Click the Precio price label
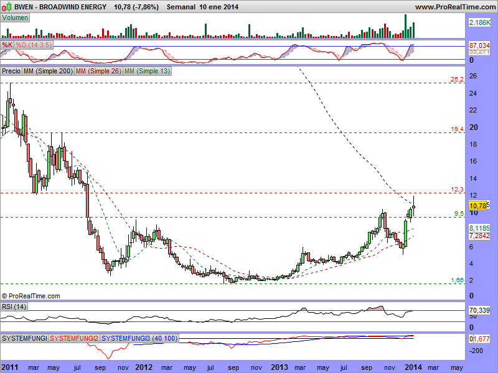The width and height of the screenshot is (498, 373). tap(11, 71)
